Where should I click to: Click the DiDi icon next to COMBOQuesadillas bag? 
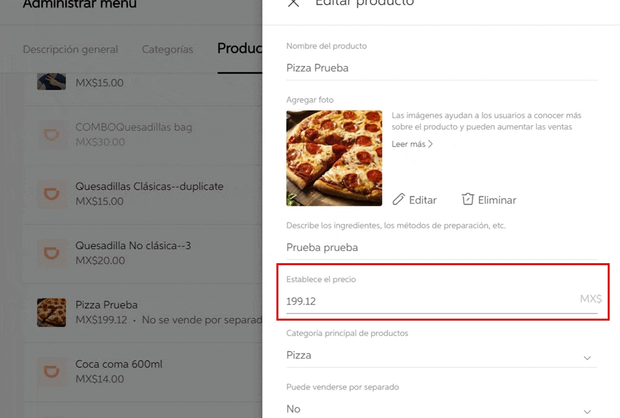pos(51,135)
